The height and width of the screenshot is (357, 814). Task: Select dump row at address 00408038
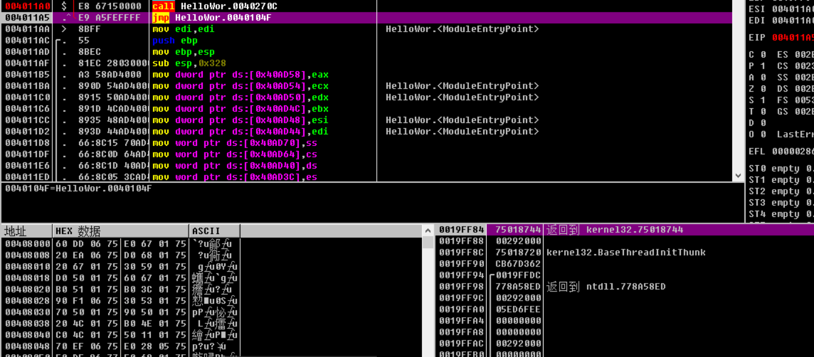click(121, 323)
